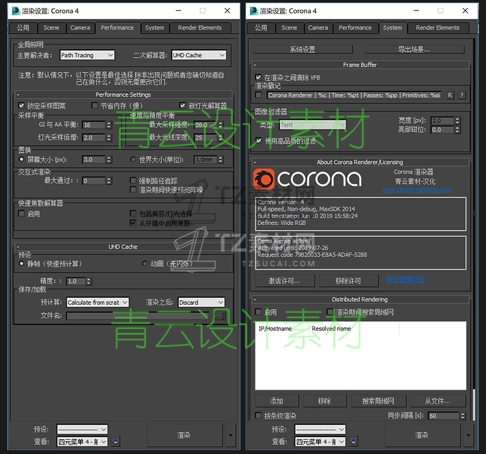Switch to Render Elements tab in right window
Viewport: 486px width, 454px height.
pyautogui.click(x=437, y=28)
